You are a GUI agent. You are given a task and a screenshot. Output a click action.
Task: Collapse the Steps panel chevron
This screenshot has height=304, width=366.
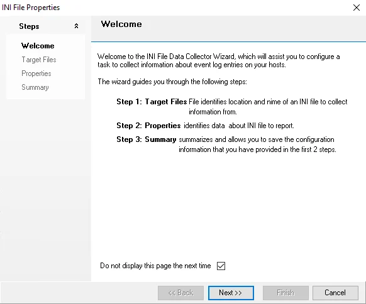click(76, 26)
